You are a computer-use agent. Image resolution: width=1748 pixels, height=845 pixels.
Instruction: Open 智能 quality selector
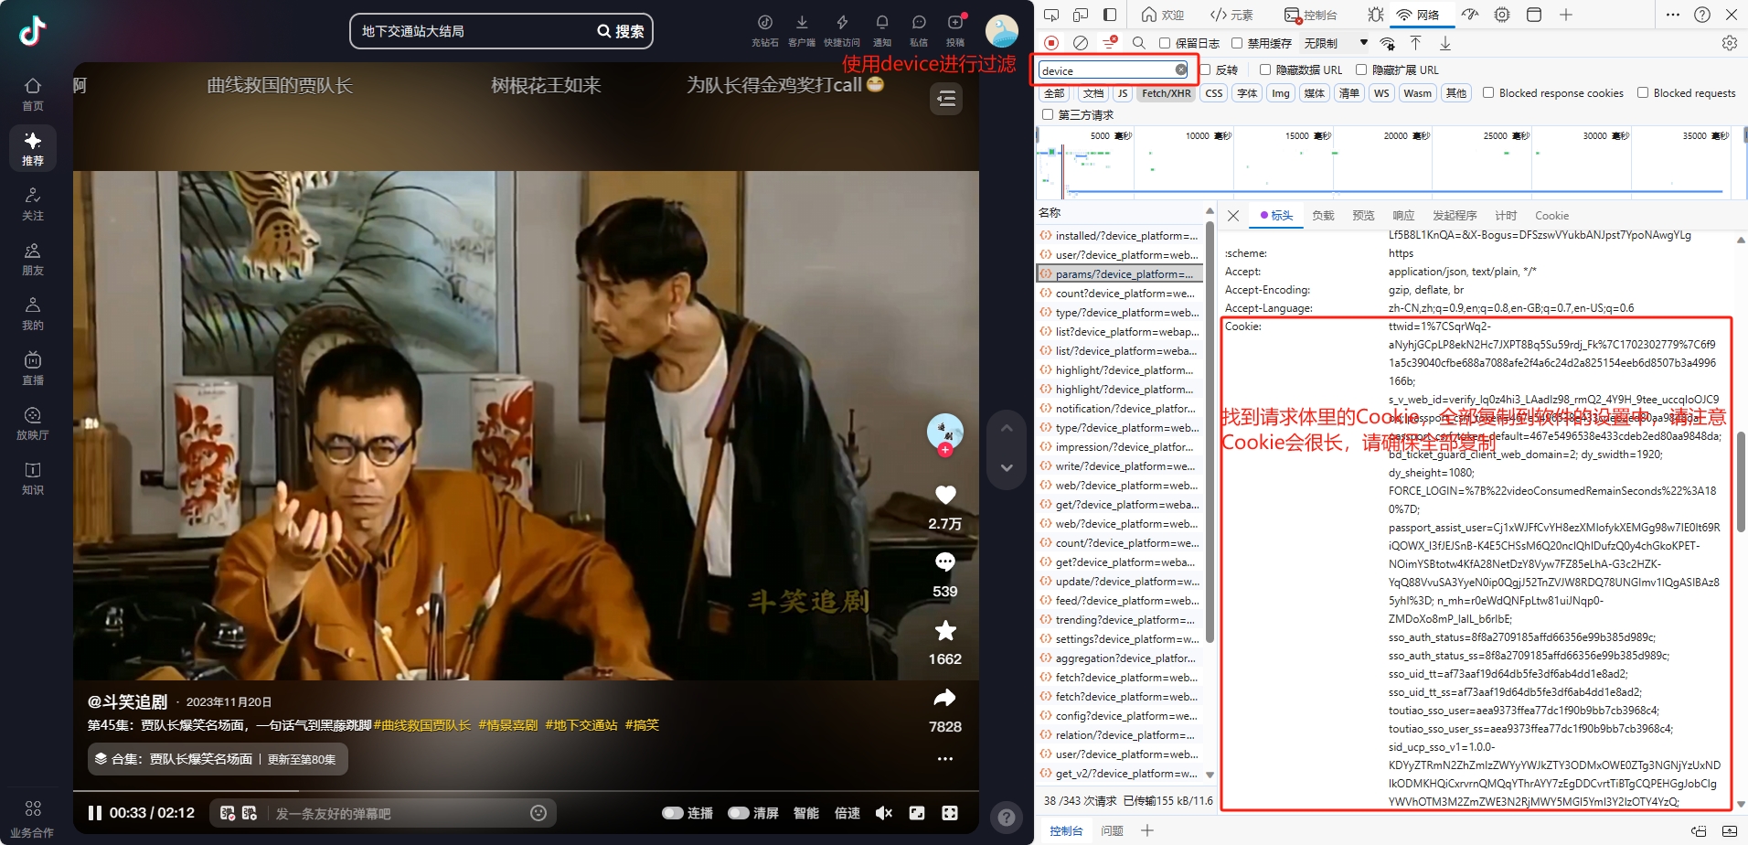tap(805, 813)
